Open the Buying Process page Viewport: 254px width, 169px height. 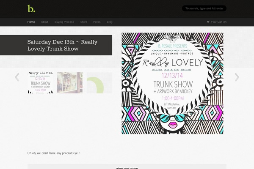(64, 22)
